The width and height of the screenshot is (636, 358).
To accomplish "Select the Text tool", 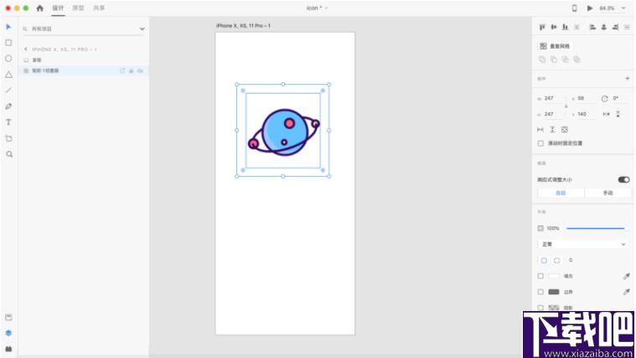I will 8,122.
